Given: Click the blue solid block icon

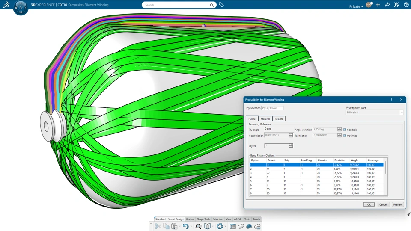Looking at the screenshot, I should click(249, 226).
